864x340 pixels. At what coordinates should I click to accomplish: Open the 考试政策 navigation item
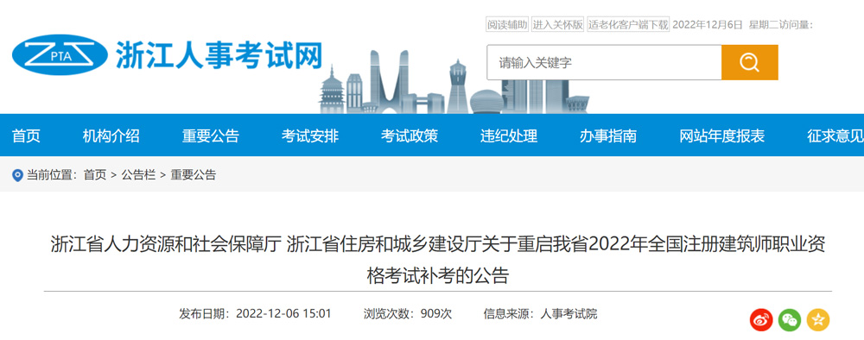(x=410, y=135)
